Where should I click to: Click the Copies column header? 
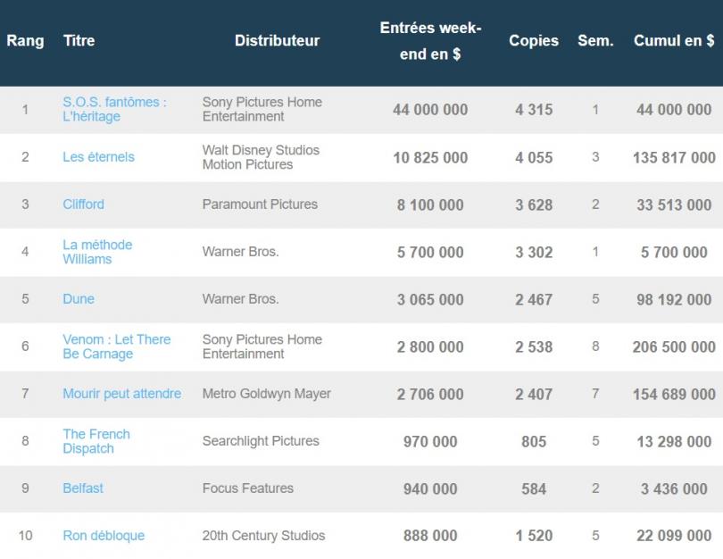click(x=534, y=40)
